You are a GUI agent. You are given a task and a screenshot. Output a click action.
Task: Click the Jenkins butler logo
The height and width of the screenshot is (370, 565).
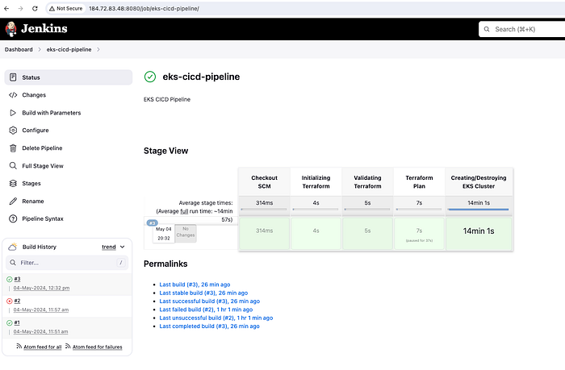coord(11,29)
